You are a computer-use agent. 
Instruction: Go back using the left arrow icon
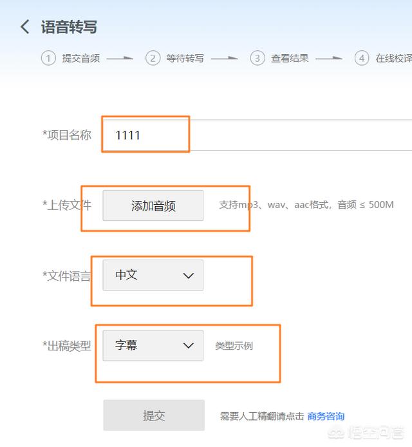tap(25, 27)
